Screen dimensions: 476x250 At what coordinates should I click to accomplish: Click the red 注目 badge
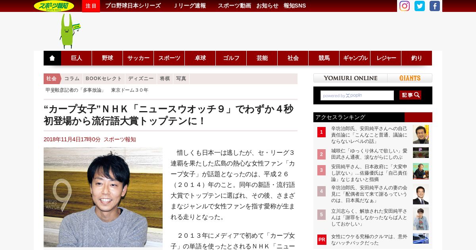(91, 6)
